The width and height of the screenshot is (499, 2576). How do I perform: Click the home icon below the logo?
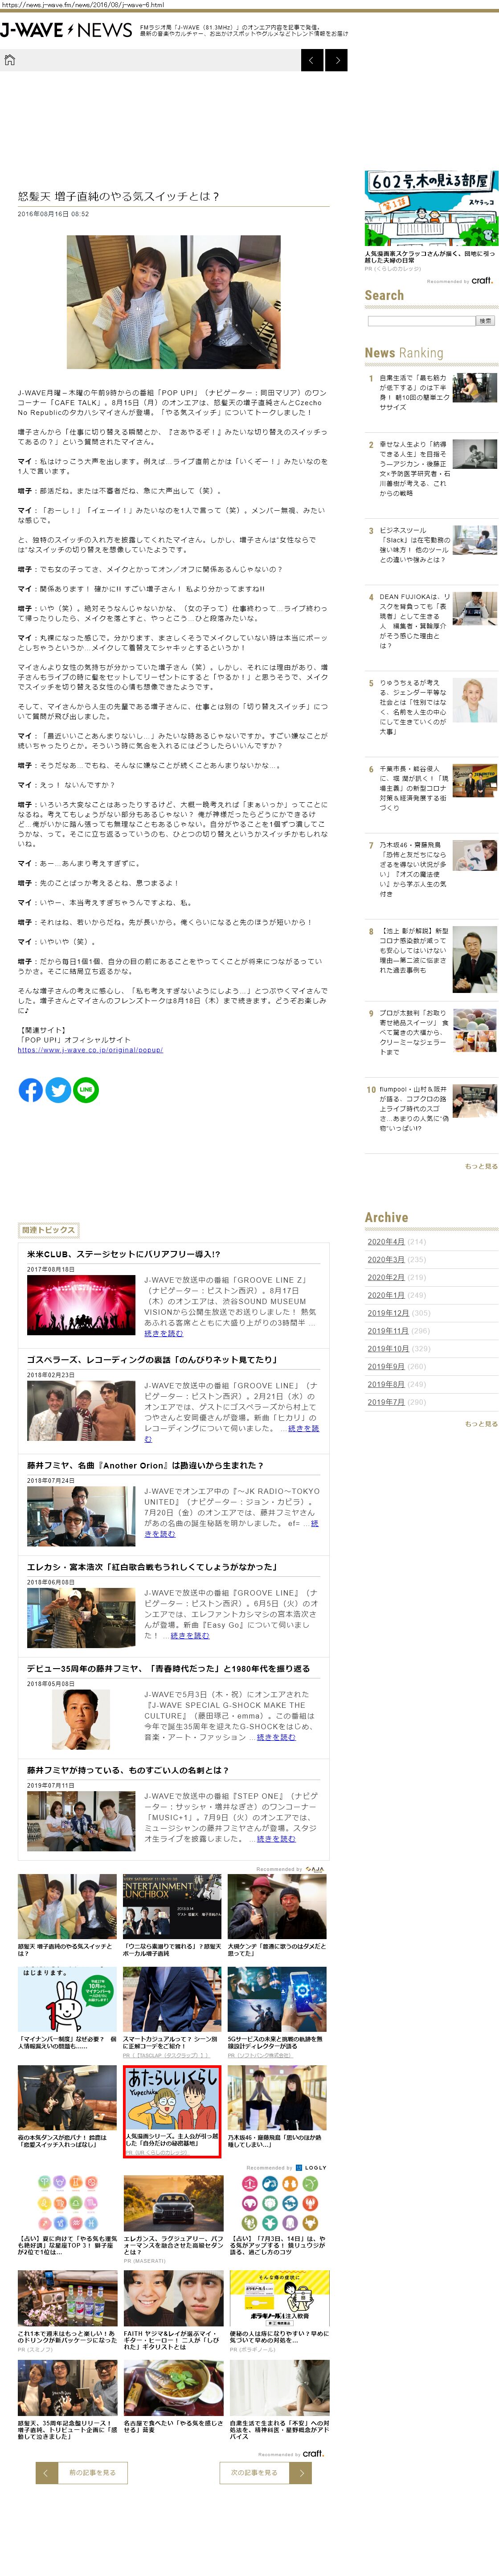(10, 60)
